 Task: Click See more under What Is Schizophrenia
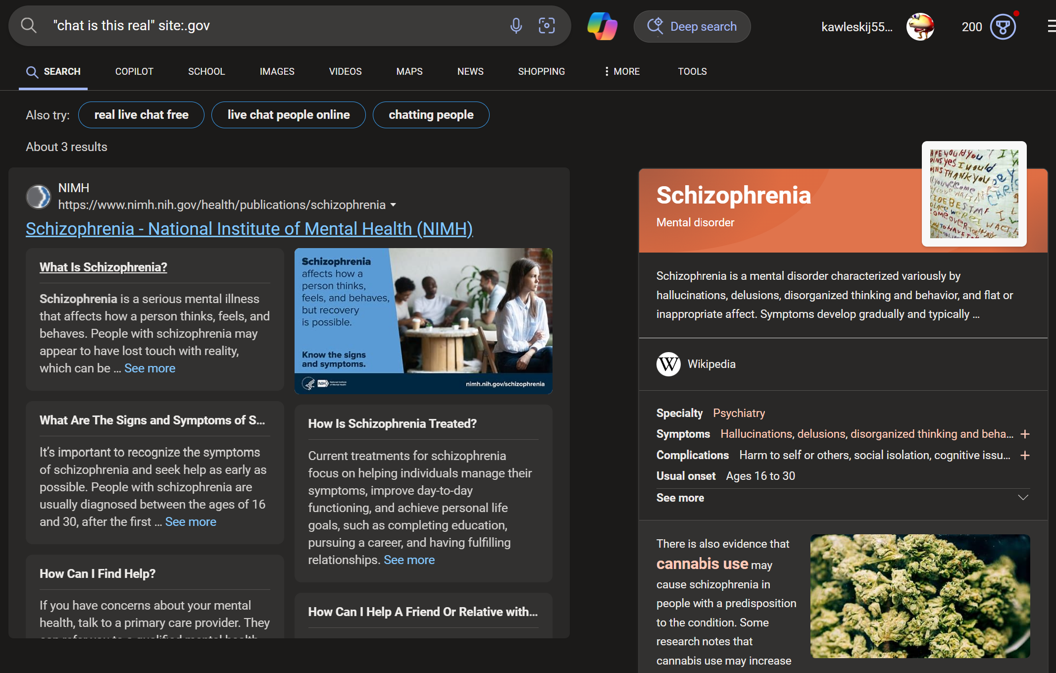(x=150, y=368)
